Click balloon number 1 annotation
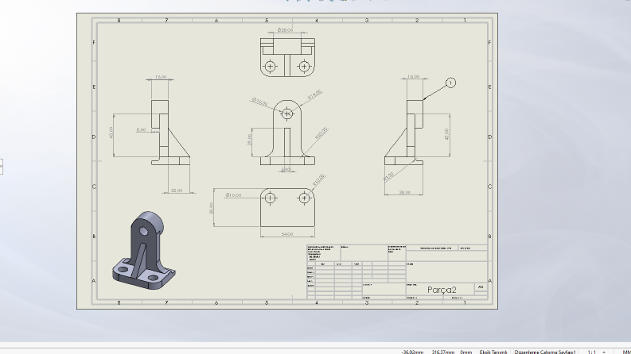The height and width of the screenshot is (354, 631). [450, 83]
